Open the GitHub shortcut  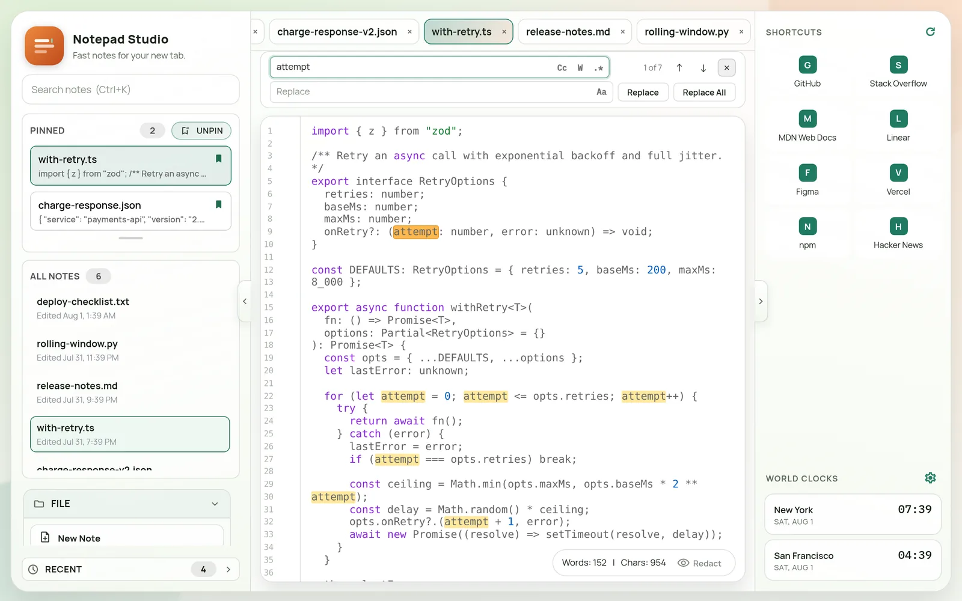pyautogui.click(x=807, y=72)
